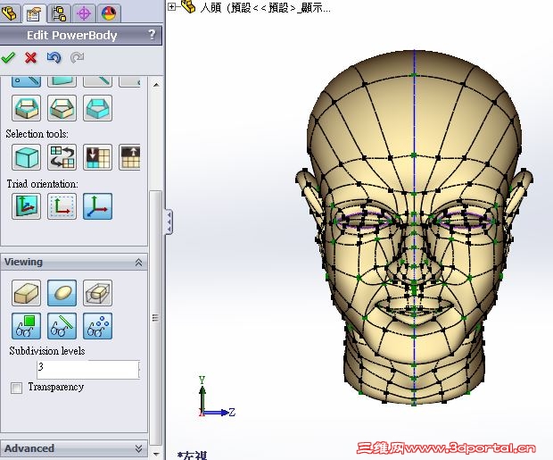Undo the last PowerBody action
The height and width of the screenshot is (460, 553).
tap(54, 57)
